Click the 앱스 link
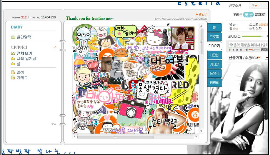Viewport: 270px width, 155px height. (232, 29)
